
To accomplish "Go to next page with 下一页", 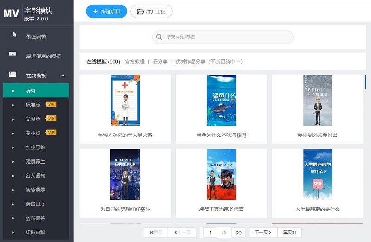I will 263,233.
